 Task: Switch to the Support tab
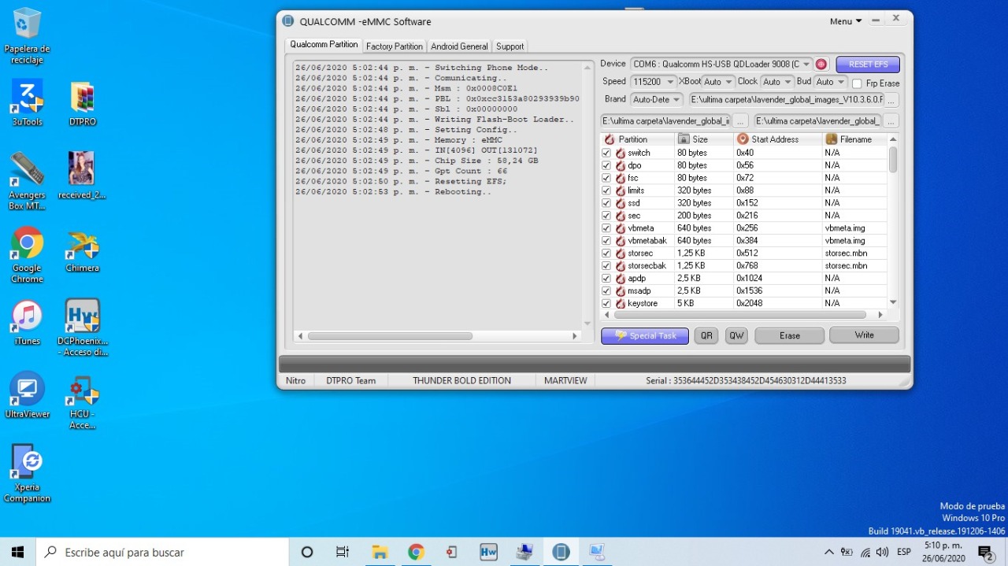coord(510,46)
